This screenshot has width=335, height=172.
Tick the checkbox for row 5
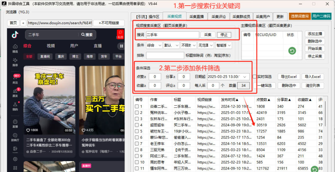click(137, 131)
